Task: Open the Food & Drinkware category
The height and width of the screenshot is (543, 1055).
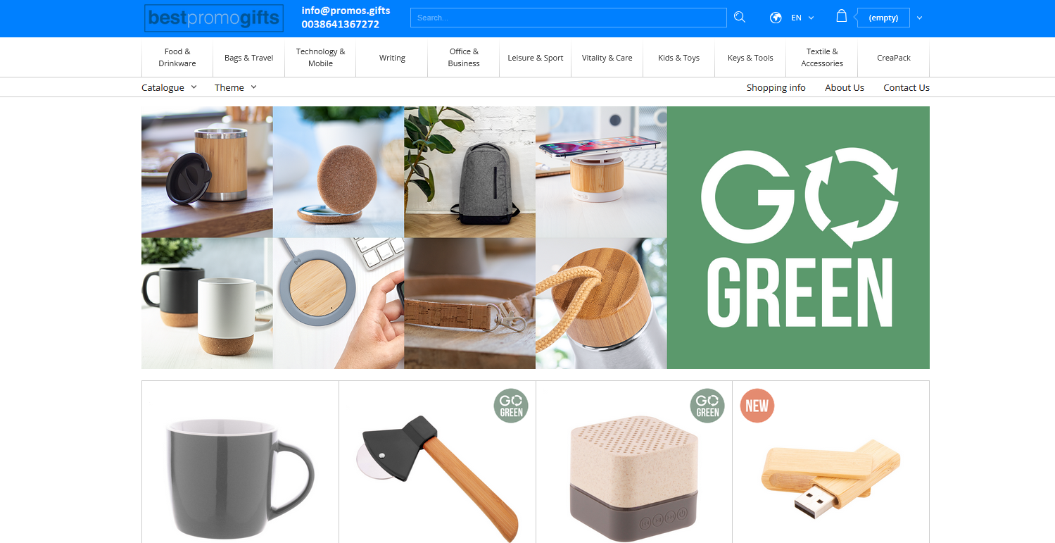Action: pyautogui.click(x=177, y=58)
